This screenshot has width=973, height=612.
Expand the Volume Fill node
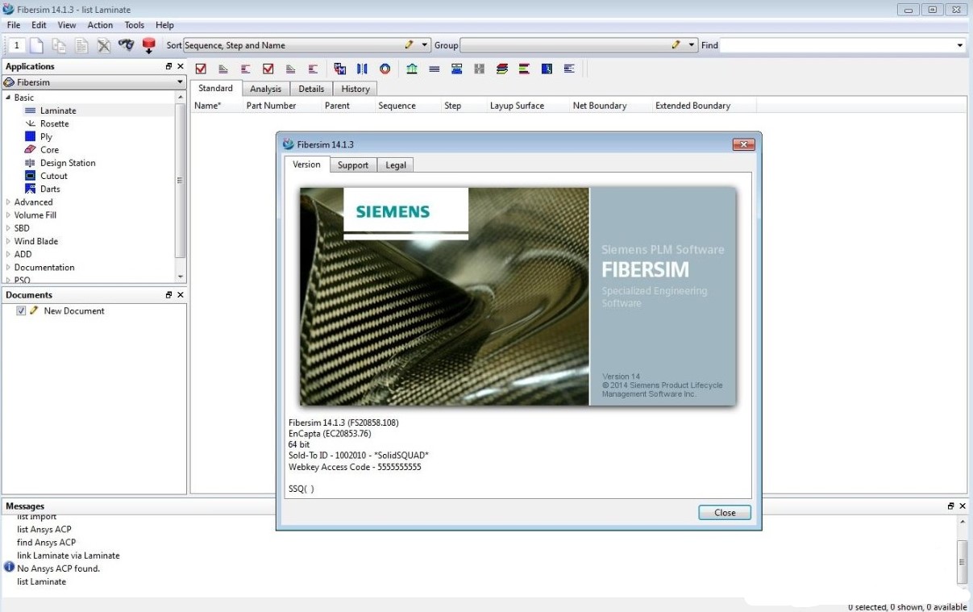pyautogui.click(x=8, y=215)
